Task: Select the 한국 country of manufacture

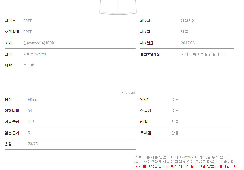Action: coord(184,32)
